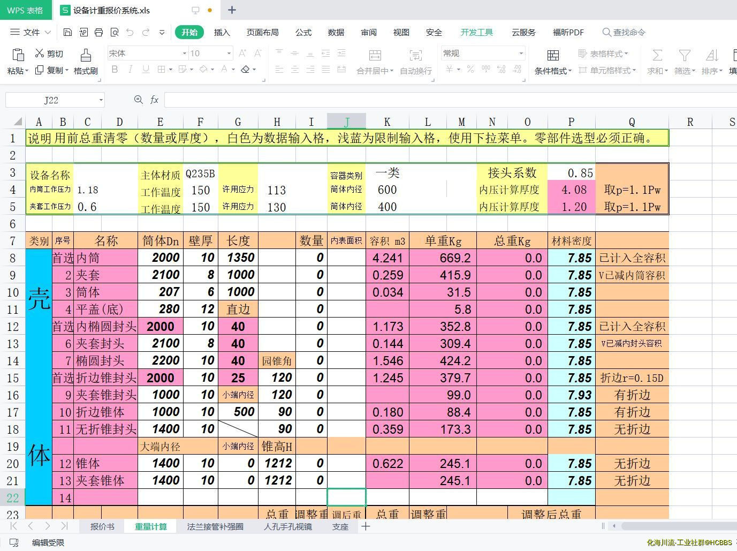Click the zoom magnifier beside fx
This screenshot has width=737, height=551.
(139, 100)
